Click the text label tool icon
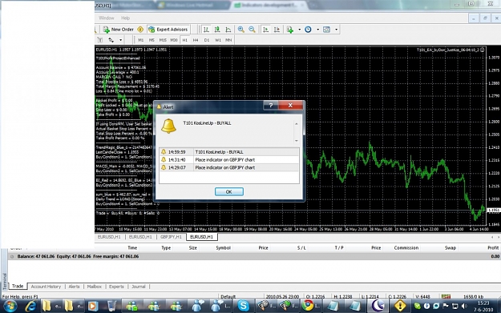Viewport: 501px width, 313px height. coord(100,40)
